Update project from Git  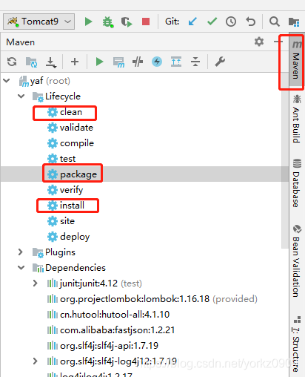tap(192, 22)
